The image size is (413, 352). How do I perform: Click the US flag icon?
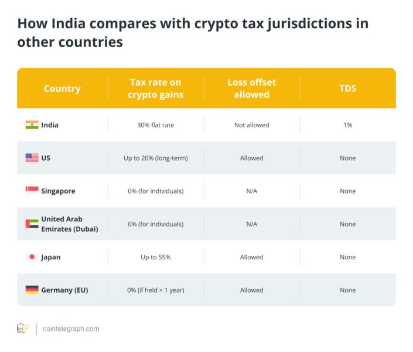[32, 158]
